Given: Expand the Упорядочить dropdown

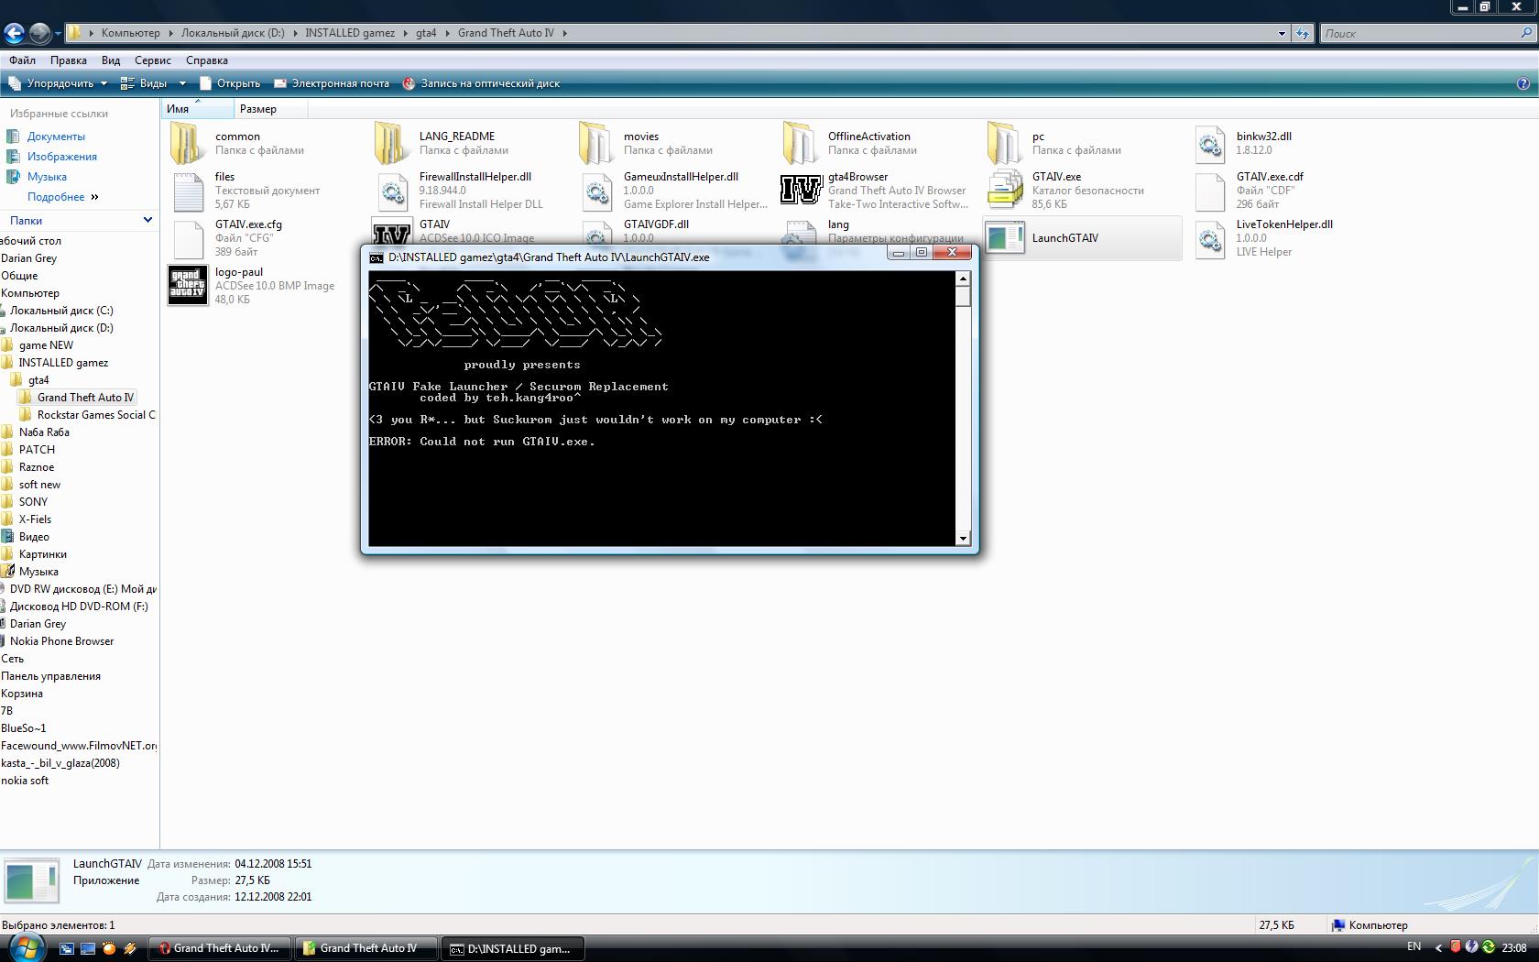Looking at the screenshot, I should tap(58, 83).
